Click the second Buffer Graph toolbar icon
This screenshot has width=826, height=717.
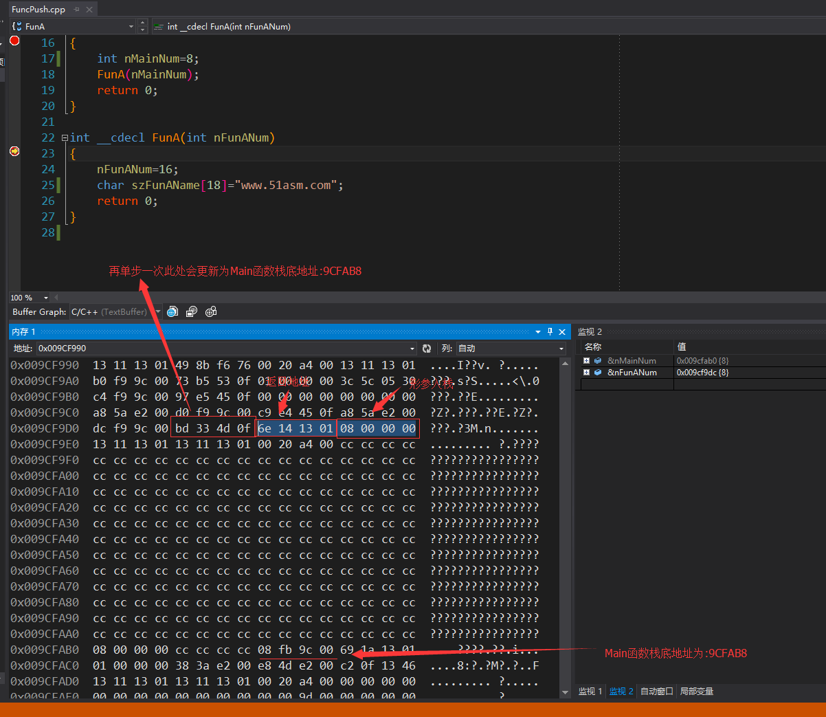[x=192, y=311]
